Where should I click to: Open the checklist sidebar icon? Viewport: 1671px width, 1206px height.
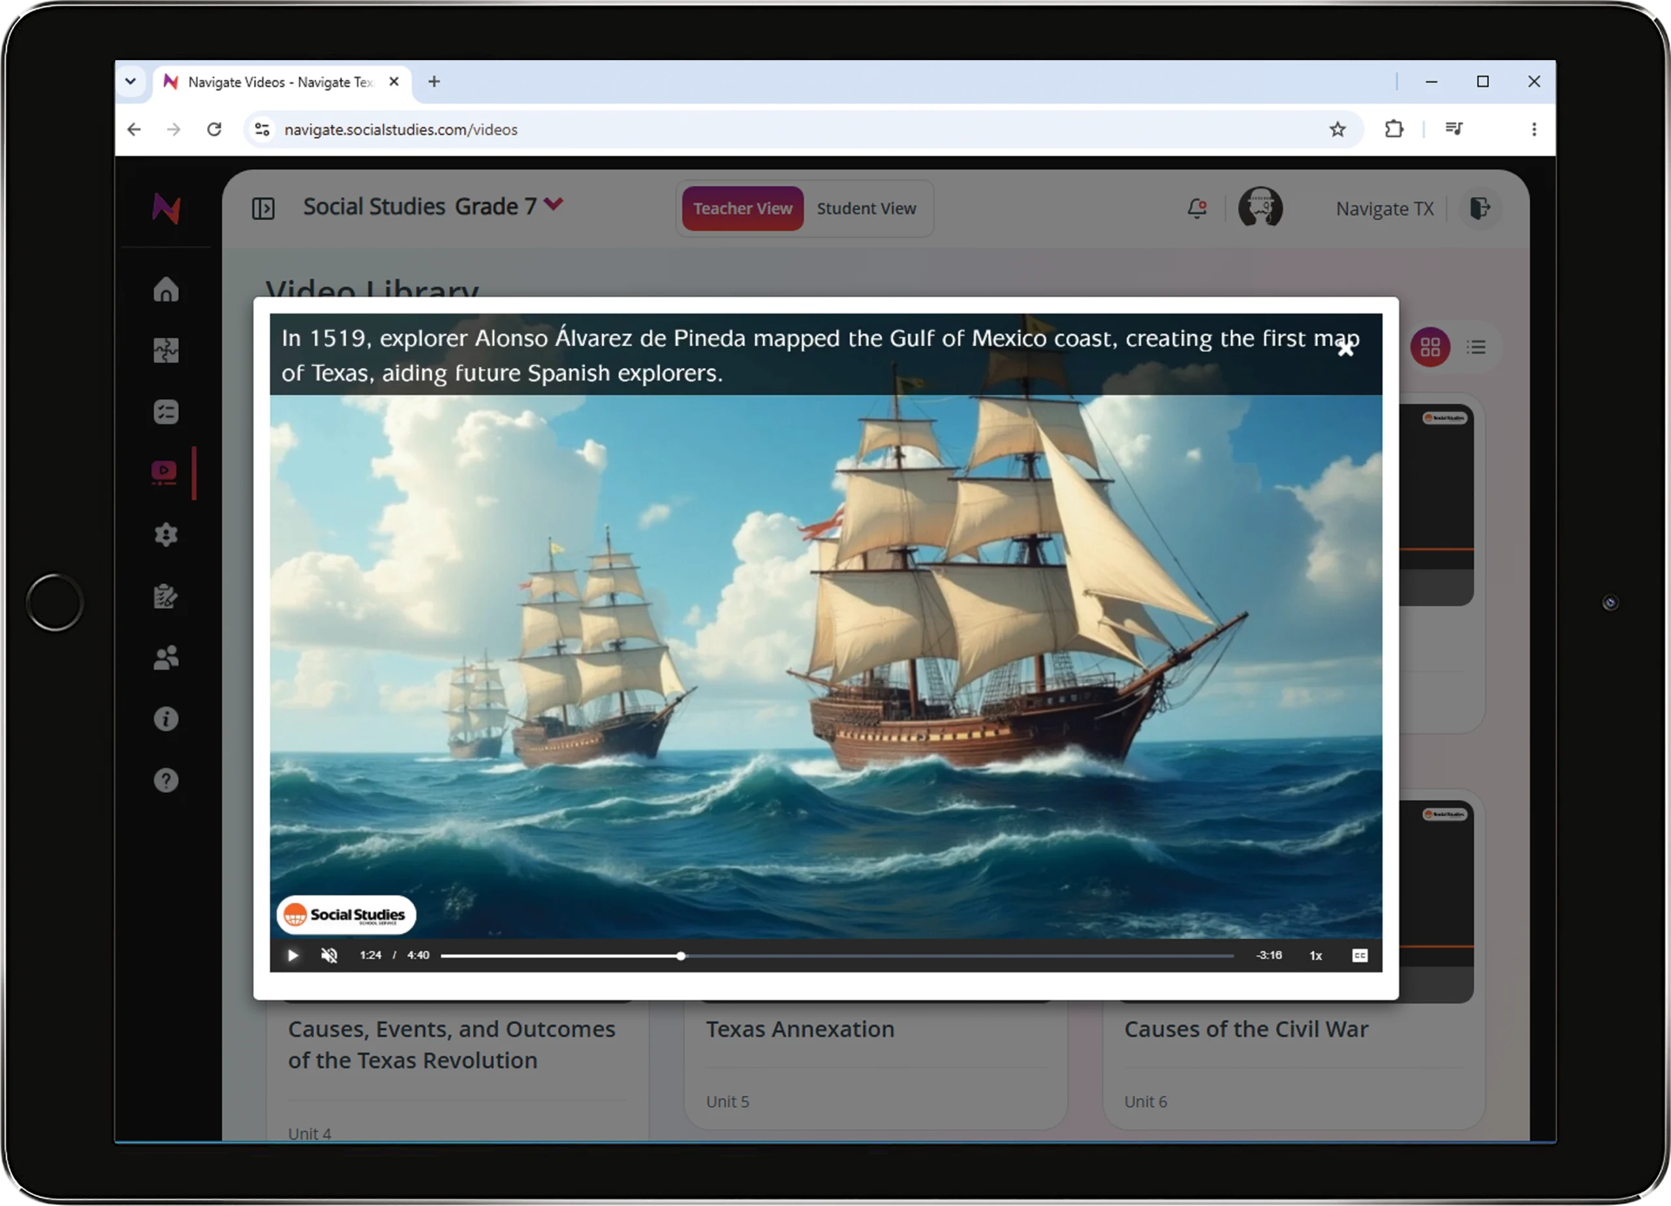pyautogui.click(x=166, y=412)
